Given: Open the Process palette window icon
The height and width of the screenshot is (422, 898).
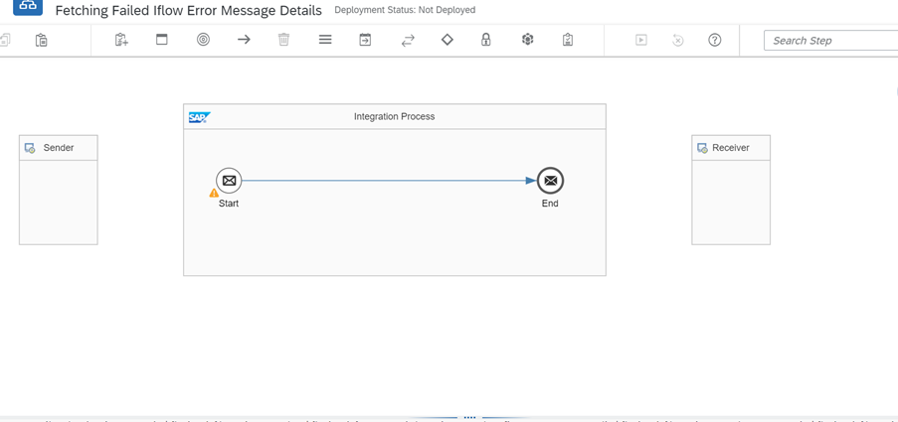Looking at the screenshot, I should (x=162, y=40).
